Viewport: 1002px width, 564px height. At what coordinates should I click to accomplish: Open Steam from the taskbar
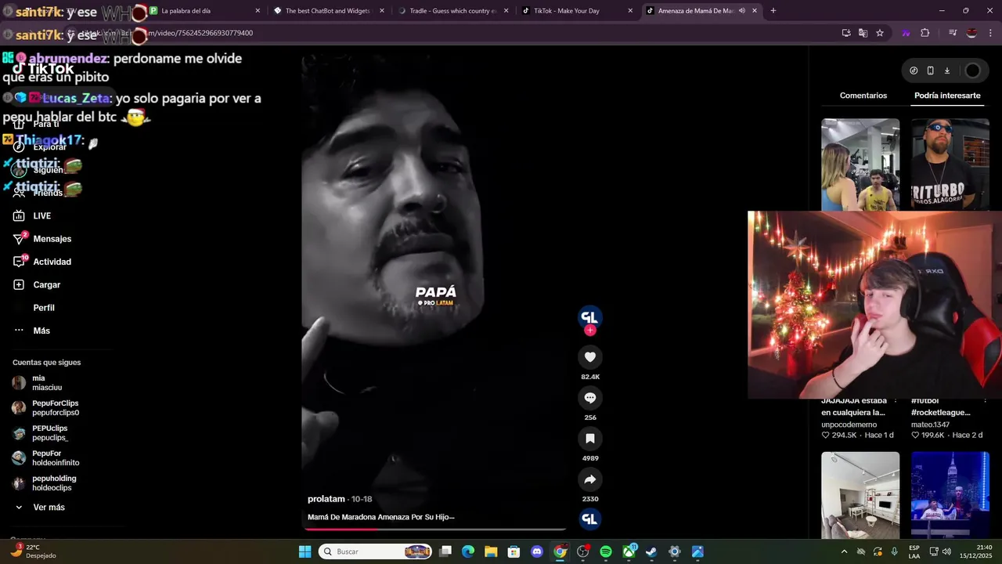coord(651,551)
